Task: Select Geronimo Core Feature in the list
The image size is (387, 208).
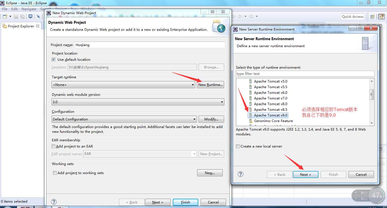Action: 273,121
